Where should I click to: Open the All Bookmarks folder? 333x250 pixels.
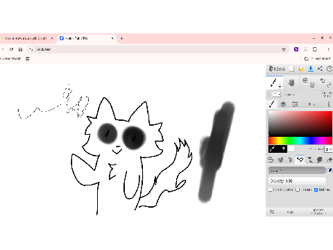click(318, 58)
